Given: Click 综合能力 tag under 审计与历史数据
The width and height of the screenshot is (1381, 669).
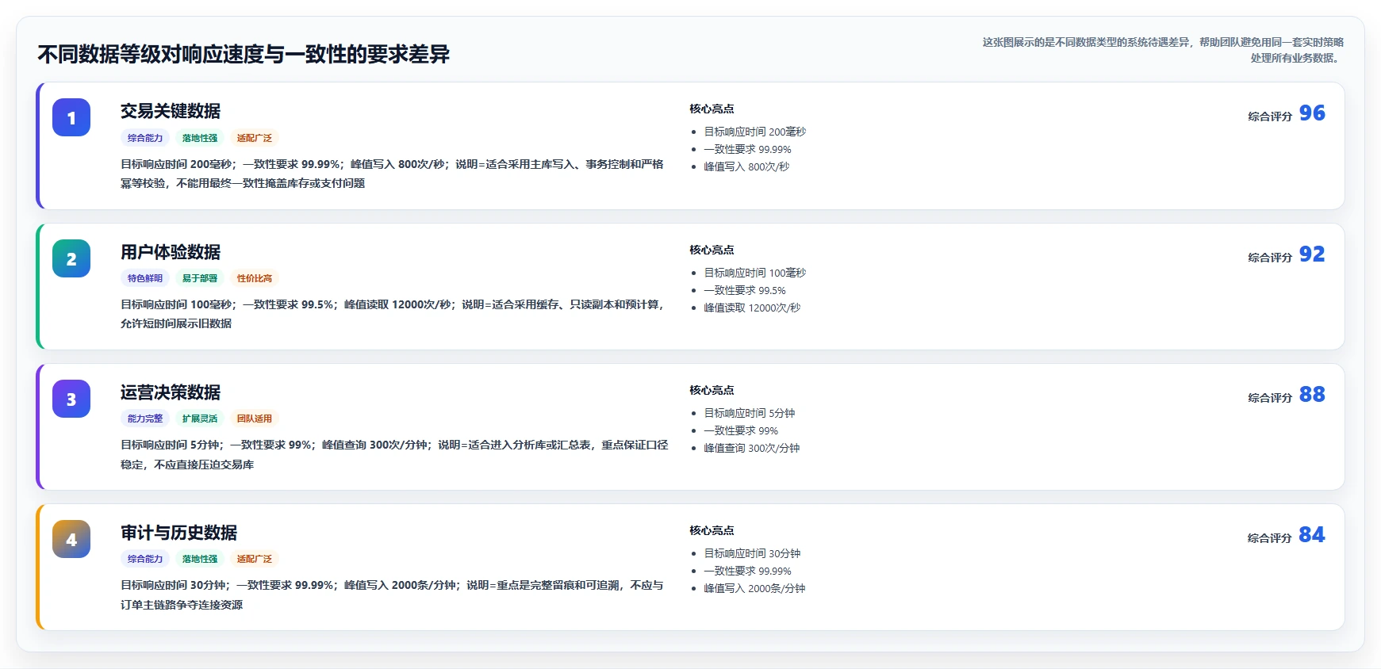Looking at the screenshot, I should click(145, 559).
